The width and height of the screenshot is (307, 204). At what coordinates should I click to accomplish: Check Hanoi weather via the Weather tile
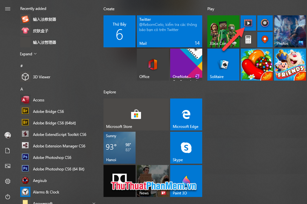[120, 147]
